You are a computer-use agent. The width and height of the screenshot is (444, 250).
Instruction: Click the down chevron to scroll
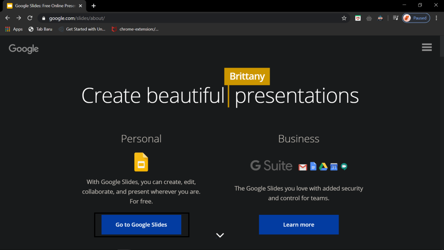pos(220,235)
